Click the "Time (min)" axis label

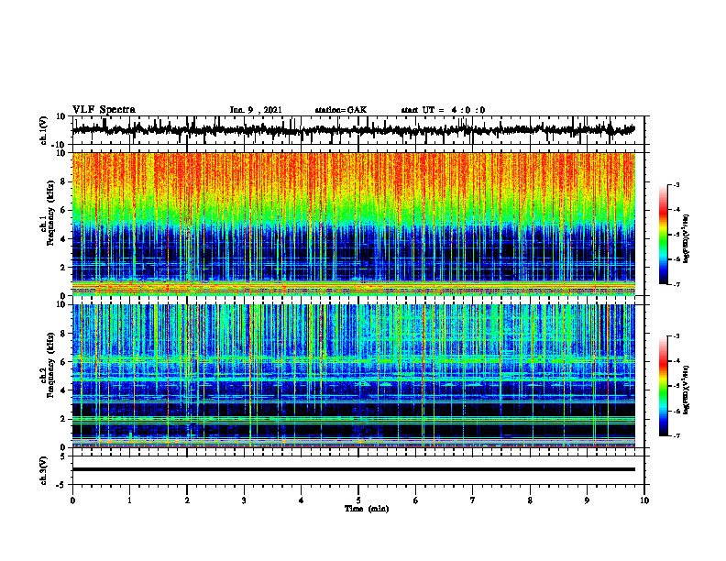point(367,509)
